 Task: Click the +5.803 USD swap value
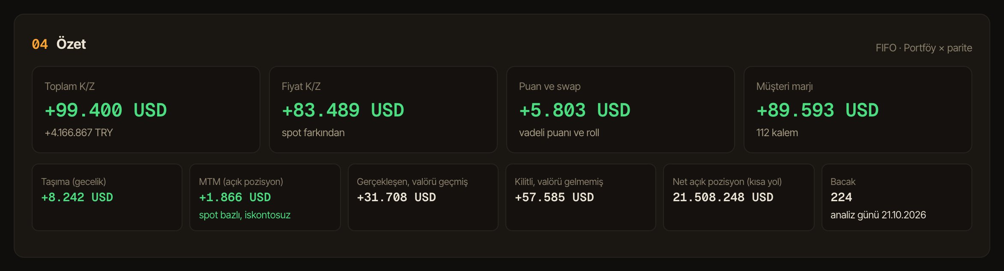point(574,110)
